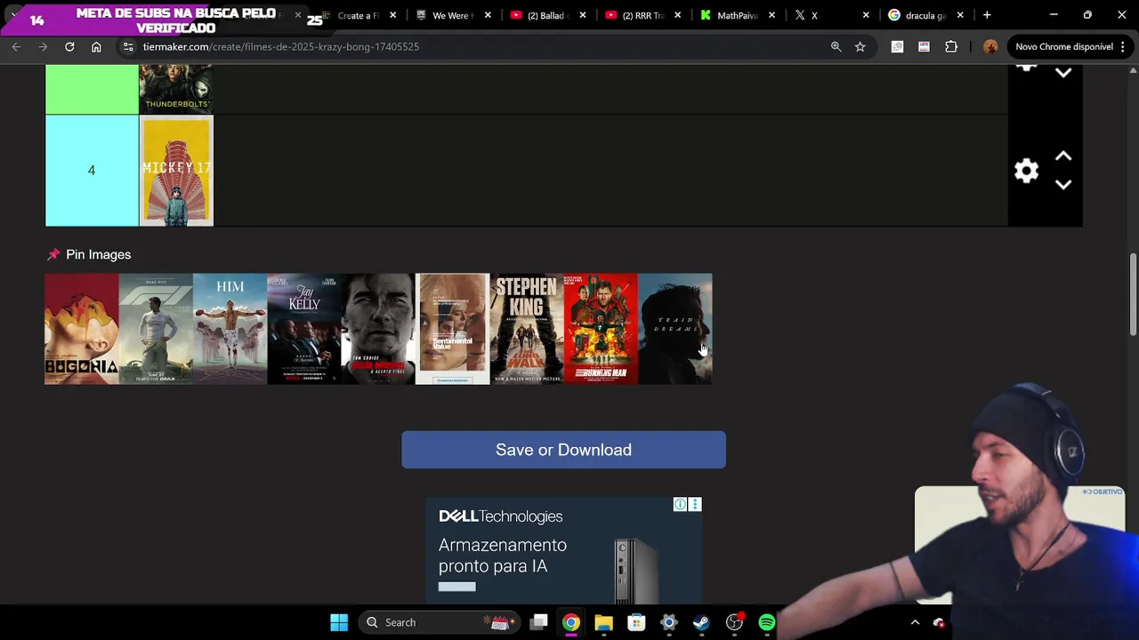Pick the Sentimental Value poster
This screenshot has width=1139, height=640.
[452, 329]
